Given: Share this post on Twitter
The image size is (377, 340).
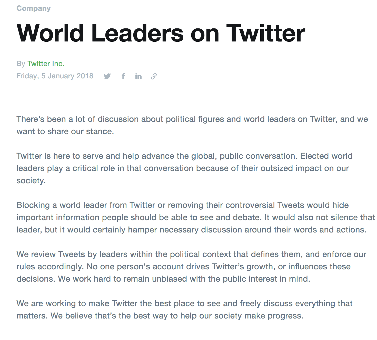Looking at the screenshot, I should [x=107, y=76].
